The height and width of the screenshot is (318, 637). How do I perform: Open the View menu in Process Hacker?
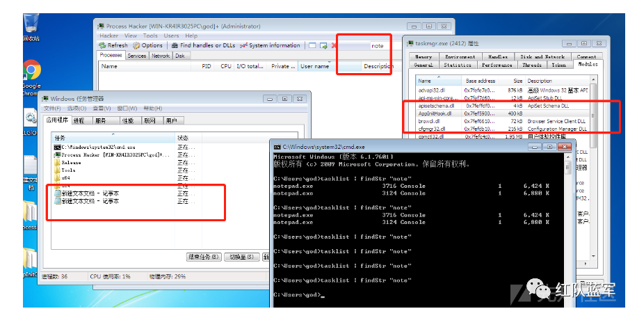(131, 35)
